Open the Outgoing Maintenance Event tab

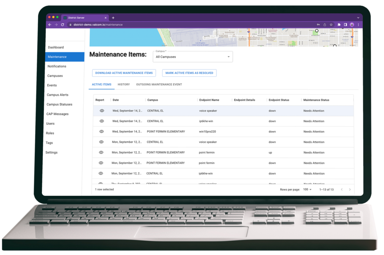159,84
